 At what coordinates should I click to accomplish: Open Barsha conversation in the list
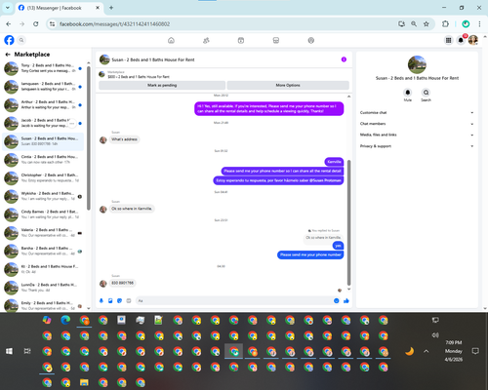43,251
